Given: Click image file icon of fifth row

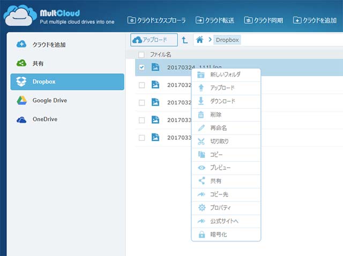Looking at the screenshot, I should (155, 137).
